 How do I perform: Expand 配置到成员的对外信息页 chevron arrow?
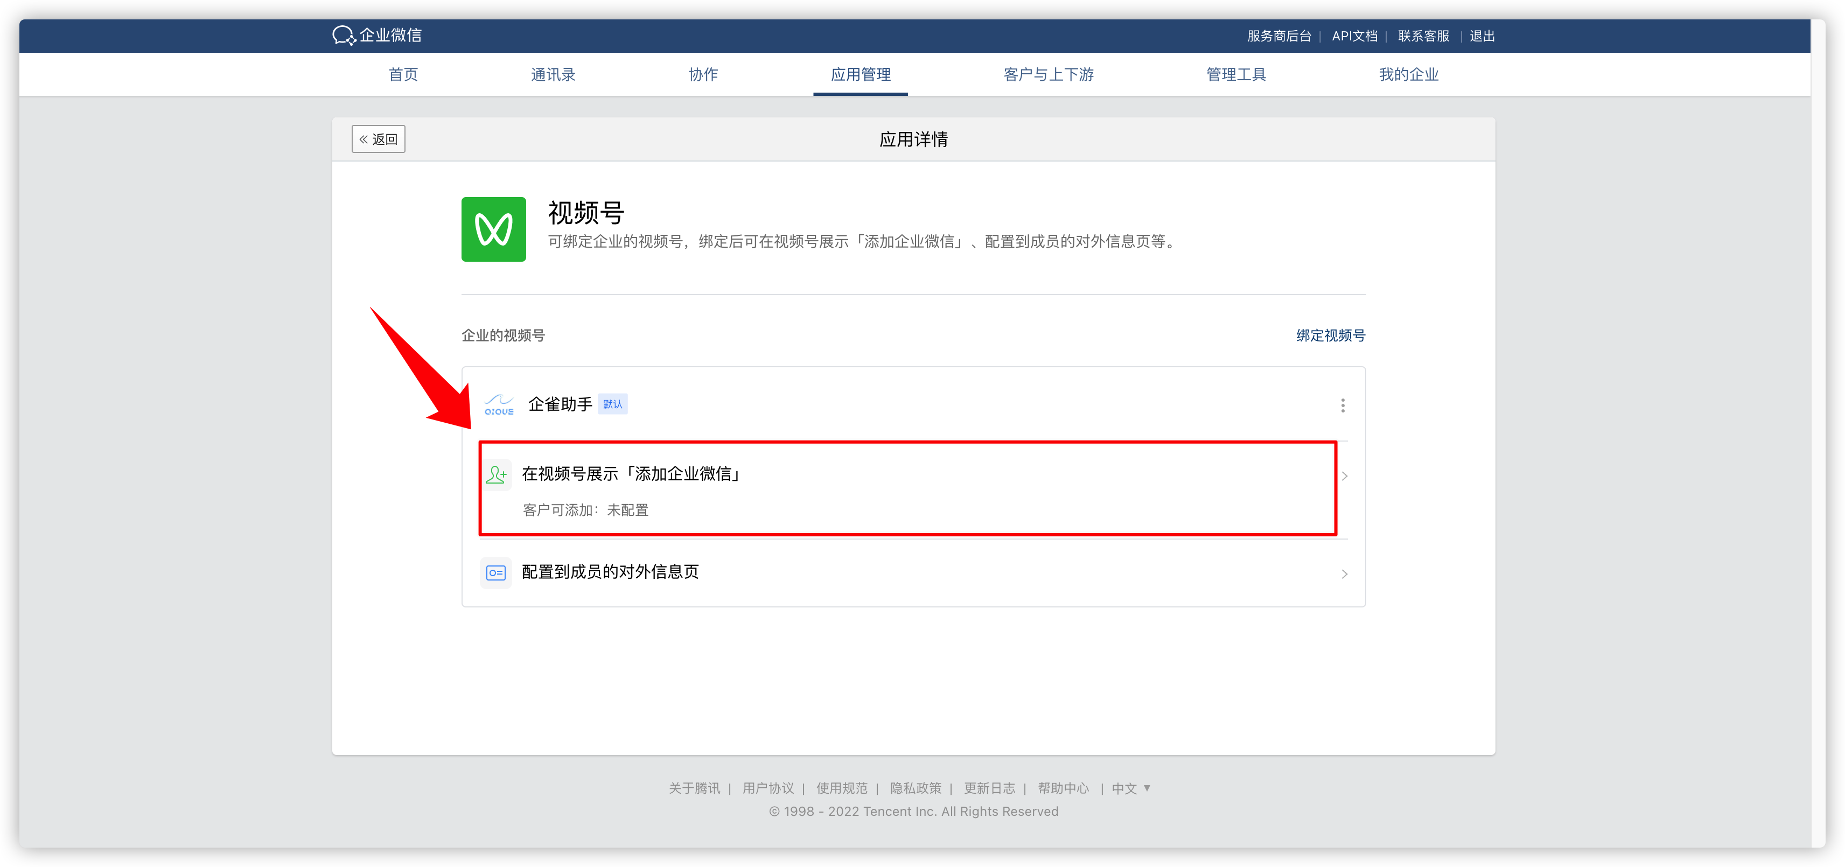[x=1344, y=574]
